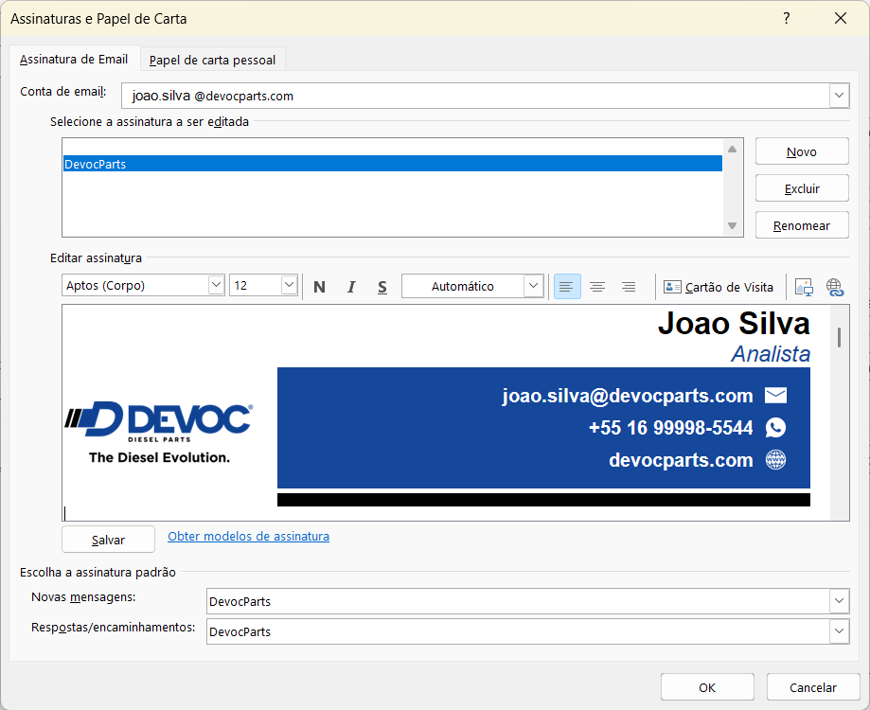The width and height of the screenshot is (870, 710).
Task: Open the help question mark
Action: (786, 18)
